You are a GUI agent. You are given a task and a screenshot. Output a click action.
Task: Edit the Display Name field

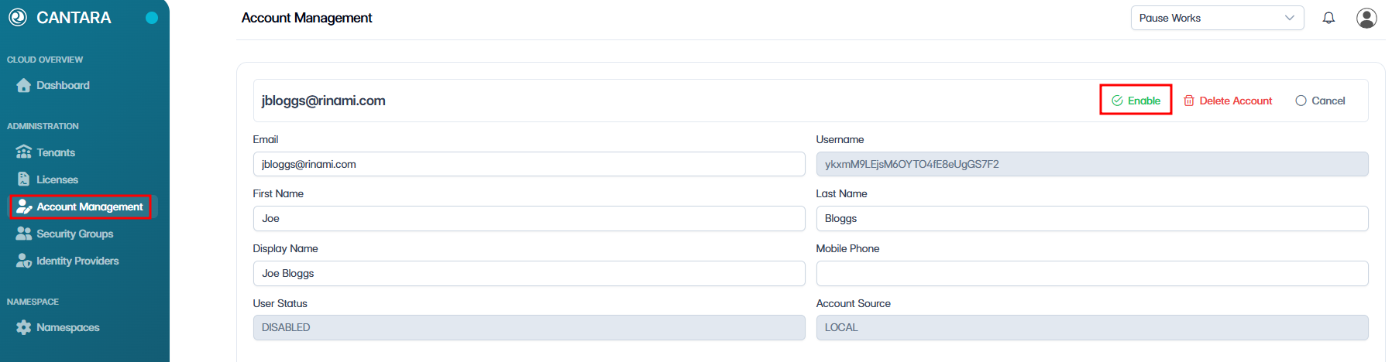pyautogui.click(x=529, y=273)
